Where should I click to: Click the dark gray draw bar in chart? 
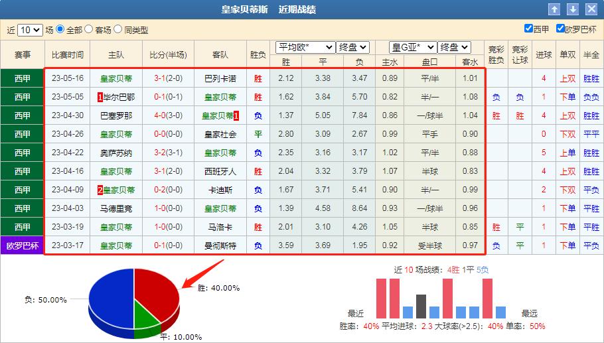click(421, 307)
